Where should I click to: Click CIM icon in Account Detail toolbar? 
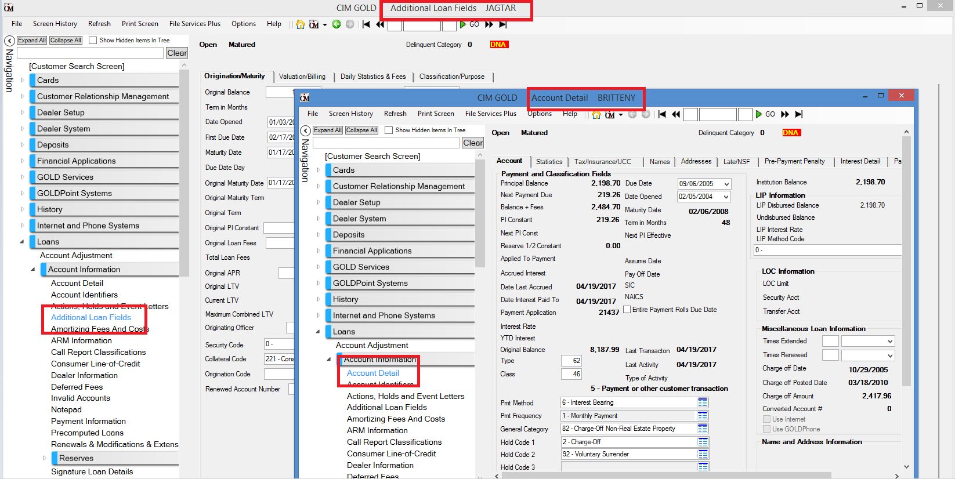[x=610, y=115]
